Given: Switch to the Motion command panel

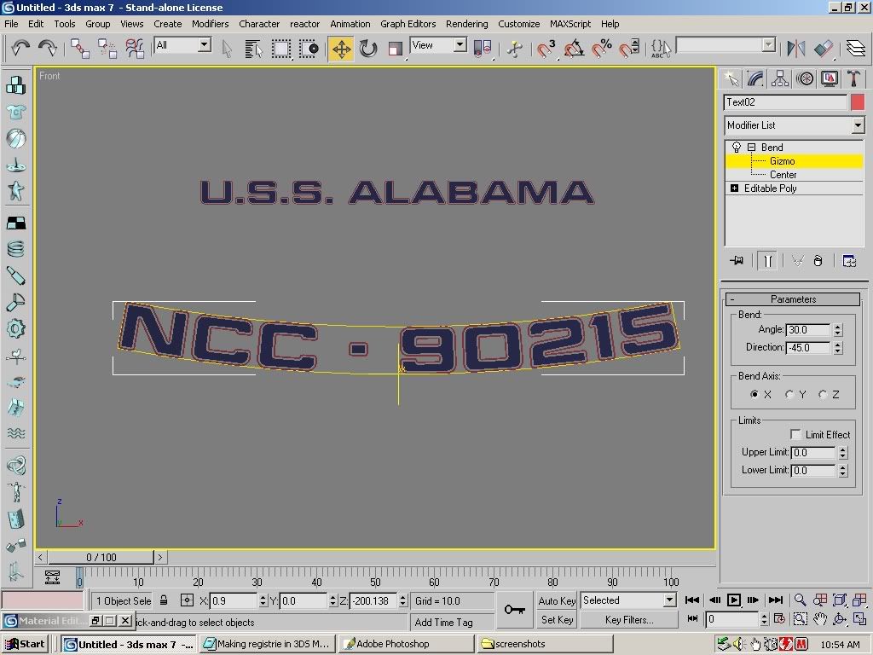Looking at the screenshot, I should [x=805, y=78].
